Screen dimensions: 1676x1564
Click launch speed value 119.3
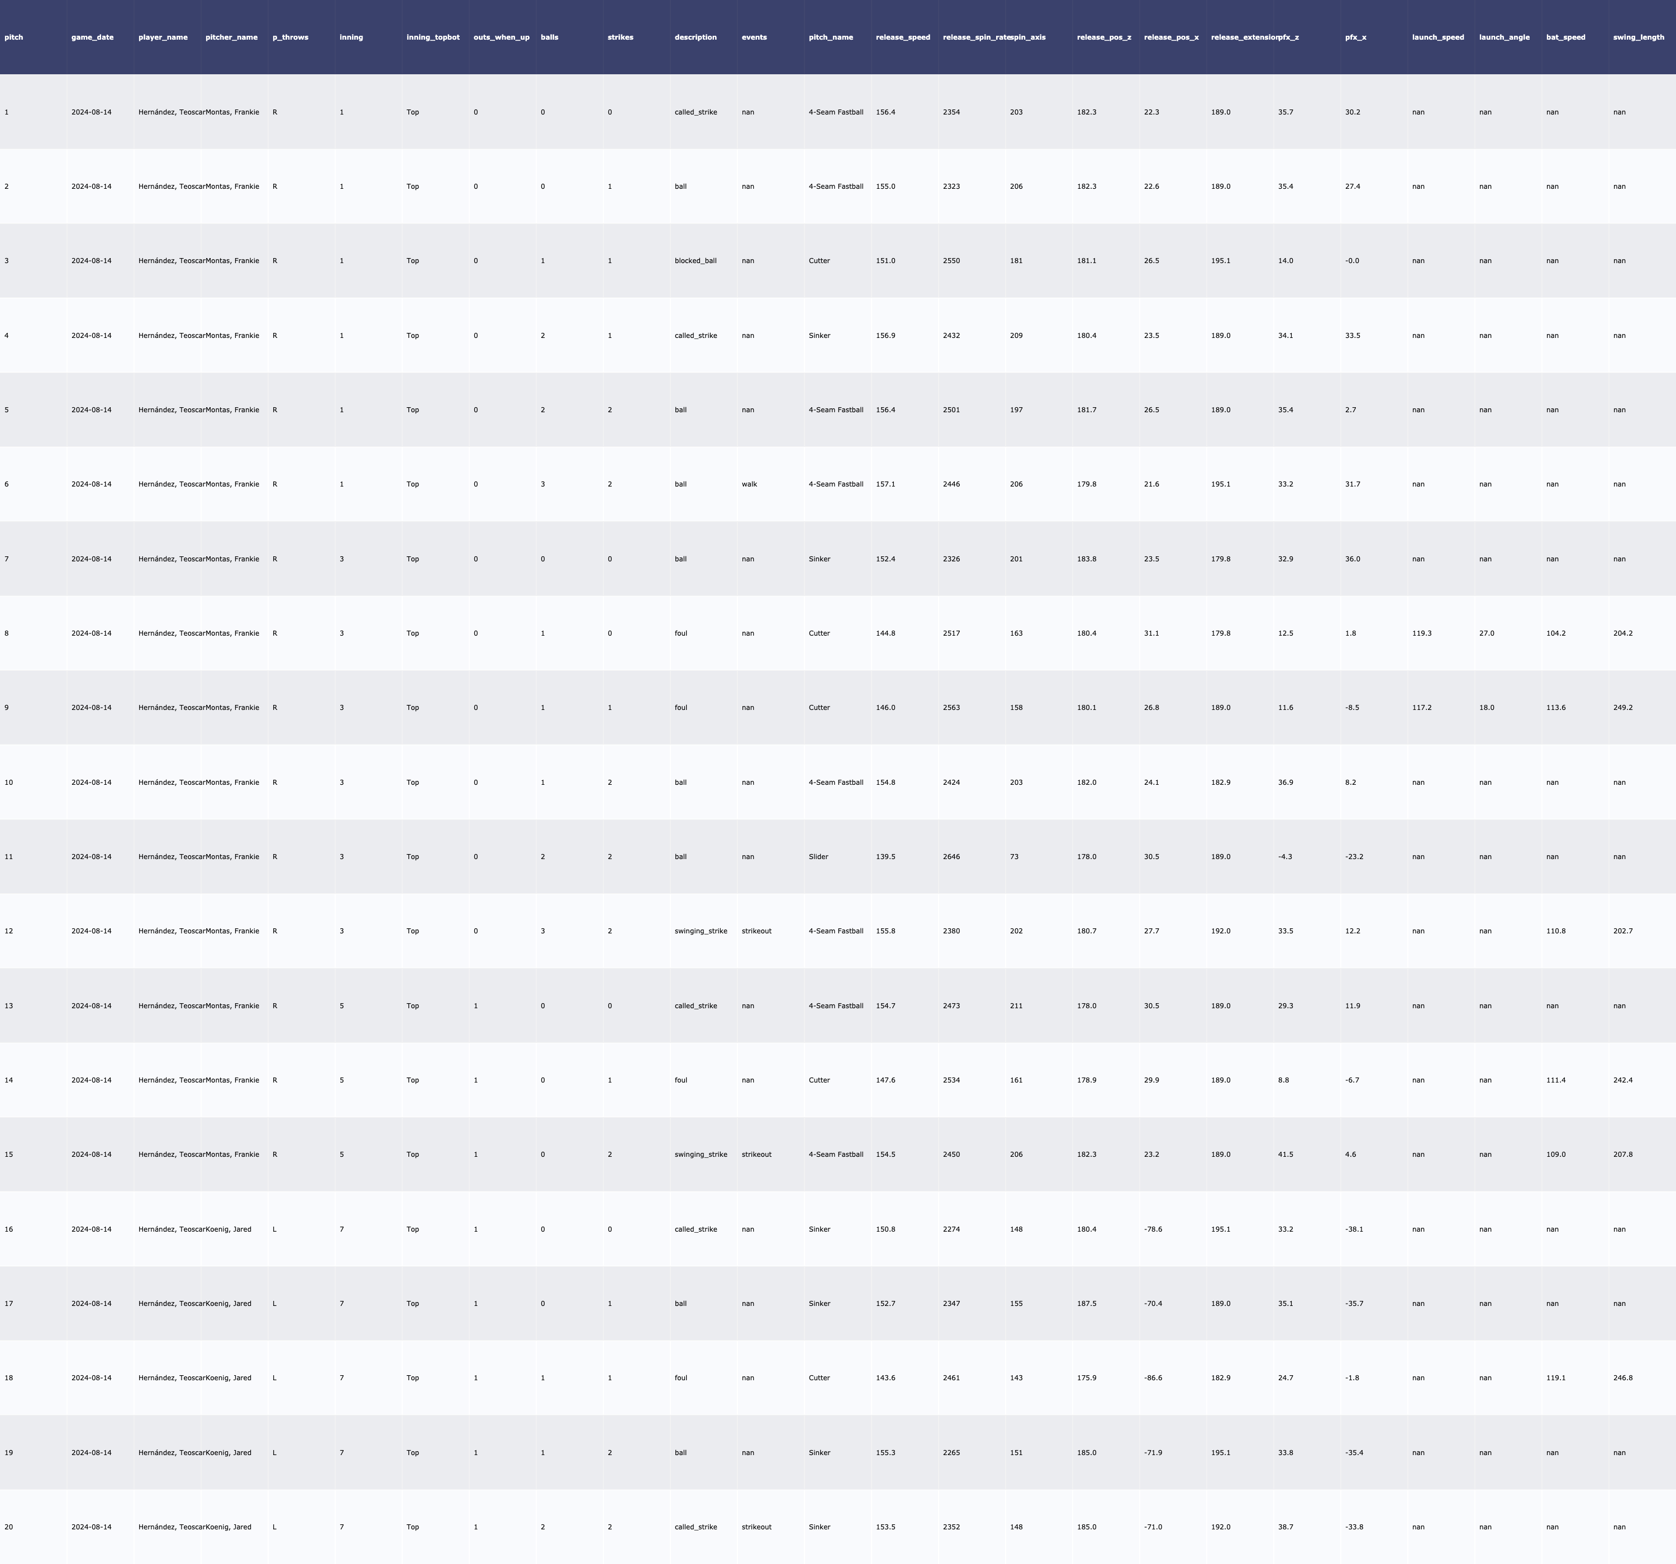pos(1421,633)
